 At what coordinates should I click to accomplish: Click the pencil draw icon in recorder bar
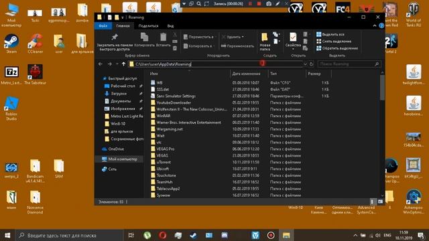(x=278, y=4)
